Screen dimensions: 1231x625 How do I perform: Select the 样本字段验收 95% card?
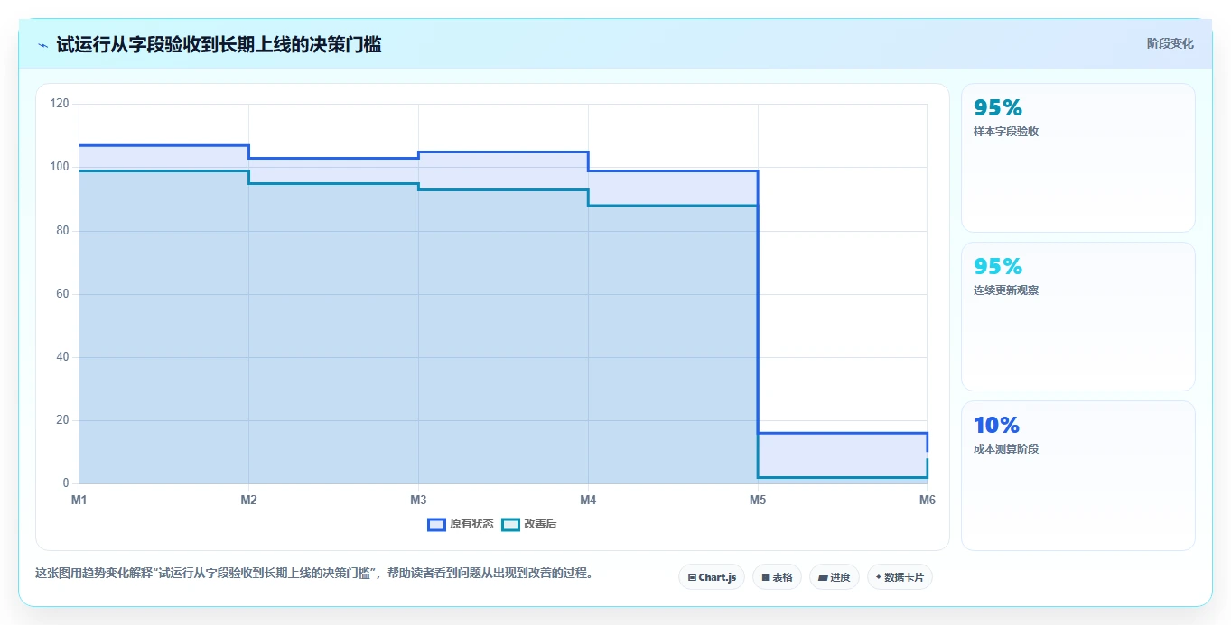click(x=1078, y=158)
